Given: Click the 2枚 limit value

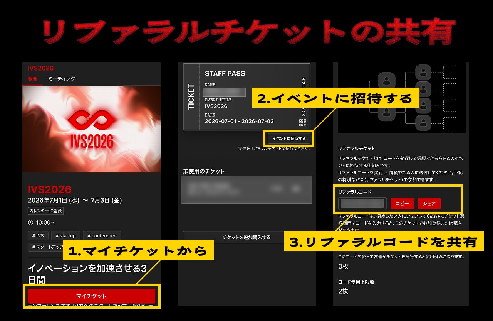Looking at the screenshot, I should [343, 291].
